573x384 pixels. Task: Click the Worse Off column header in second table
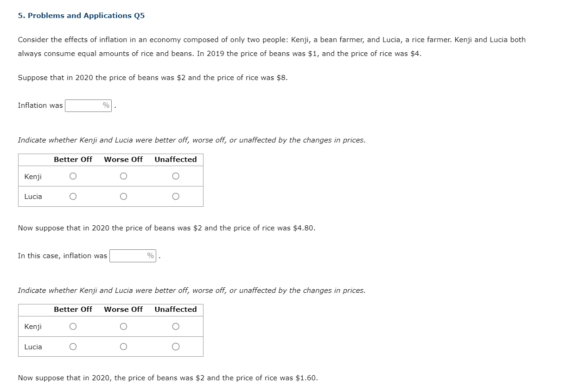click(x=123, y=310)
